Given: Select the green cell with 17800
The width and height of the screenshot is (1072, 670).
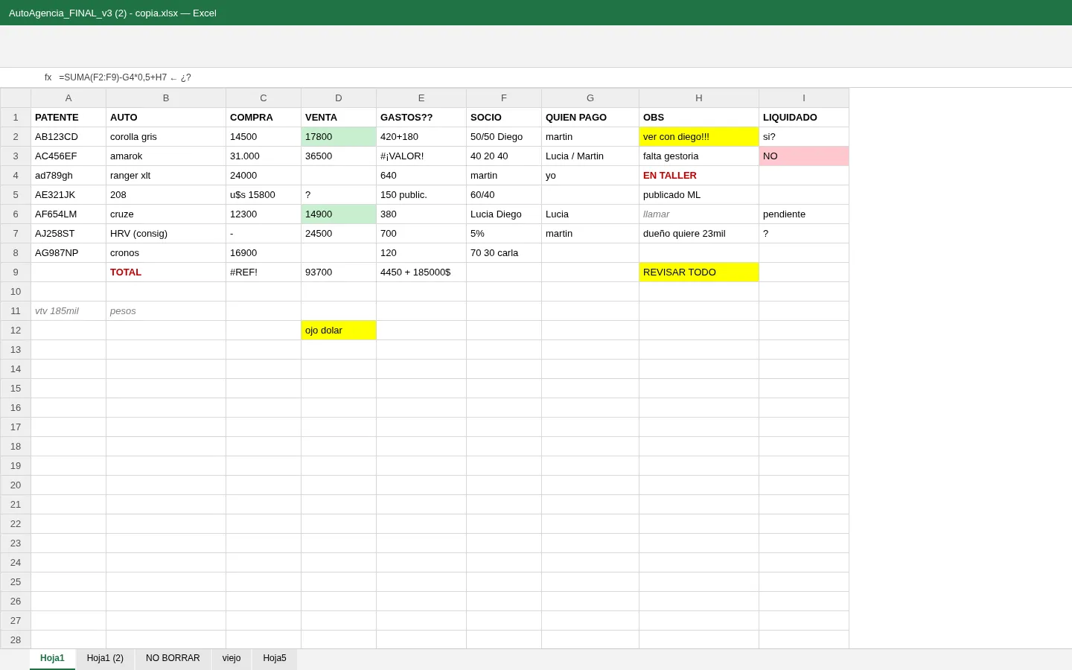Looking at the screenshot, I should click(x=339, y=137).
